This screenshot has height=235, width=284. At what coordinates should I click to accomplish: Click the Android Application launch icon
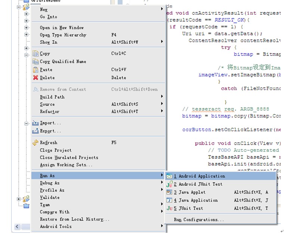169,176
